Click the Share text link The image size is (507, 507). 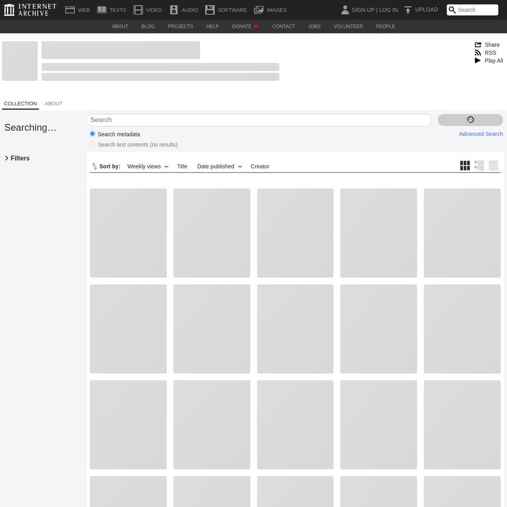(x=492, y=45)
